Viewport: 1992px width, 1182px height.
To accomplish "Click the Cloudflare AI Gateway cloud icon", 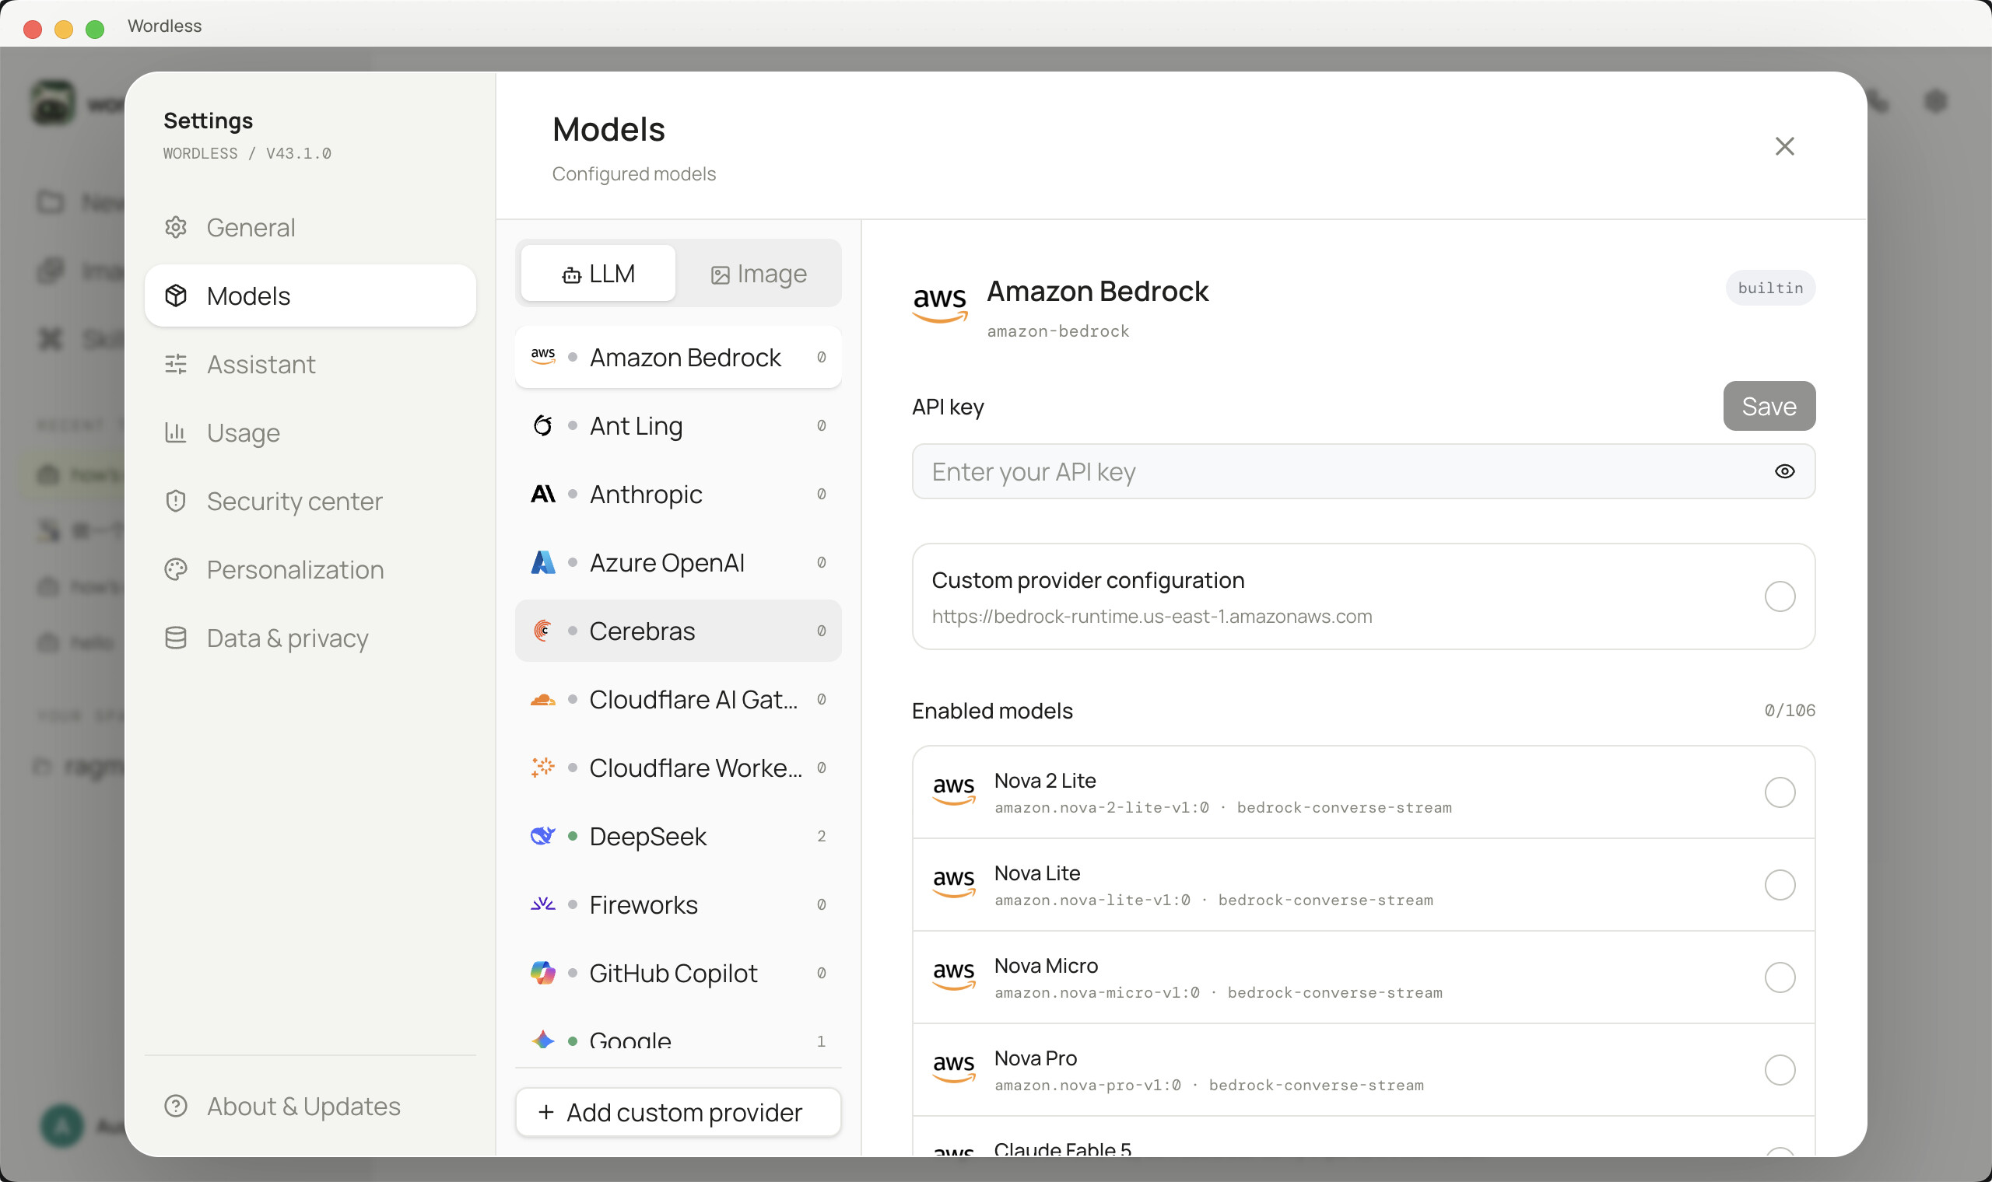I will click(542, 700).
